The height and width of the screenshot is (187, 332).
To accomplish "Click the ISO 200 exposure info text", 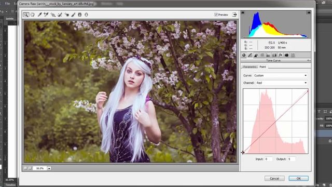I will point(270,48).
